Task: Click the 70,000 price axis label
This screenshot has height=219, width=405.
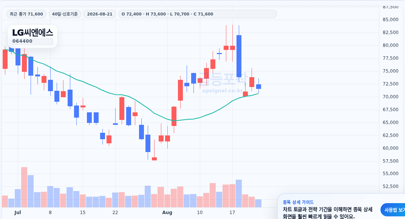Action: pyautogui.click(x=391, y=97)
